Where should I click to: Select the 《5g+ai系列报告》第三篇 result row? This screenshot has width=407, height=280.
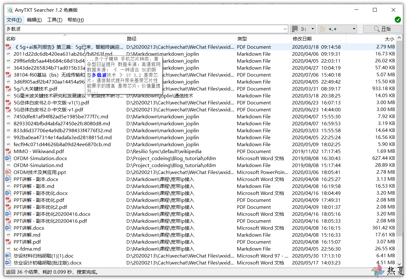tap(201, 47)
